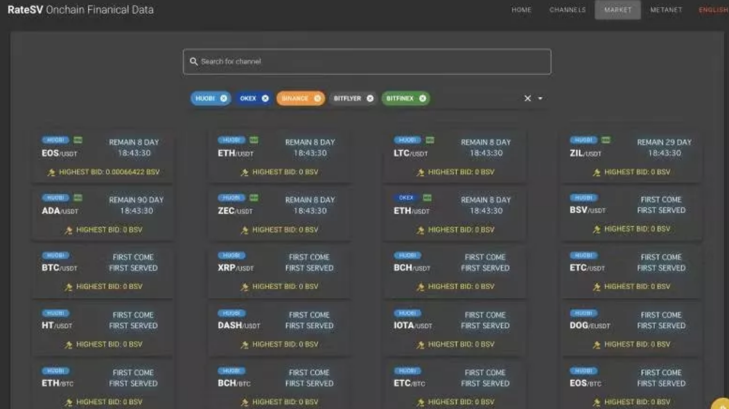The height and width of the screenshot is (409, 729).
Task: Click the IOTA/USDT pair name
Action: 413,325
